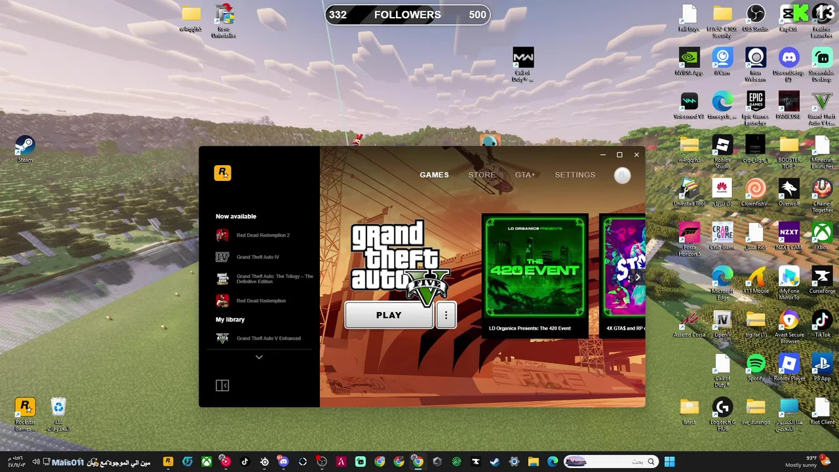Open NZXT CAM desktop shortcut
839x472 pixels.
(x=789, y=237)
